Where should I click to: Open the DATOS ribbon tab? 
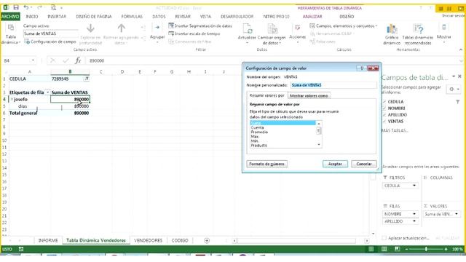(159, 16)
